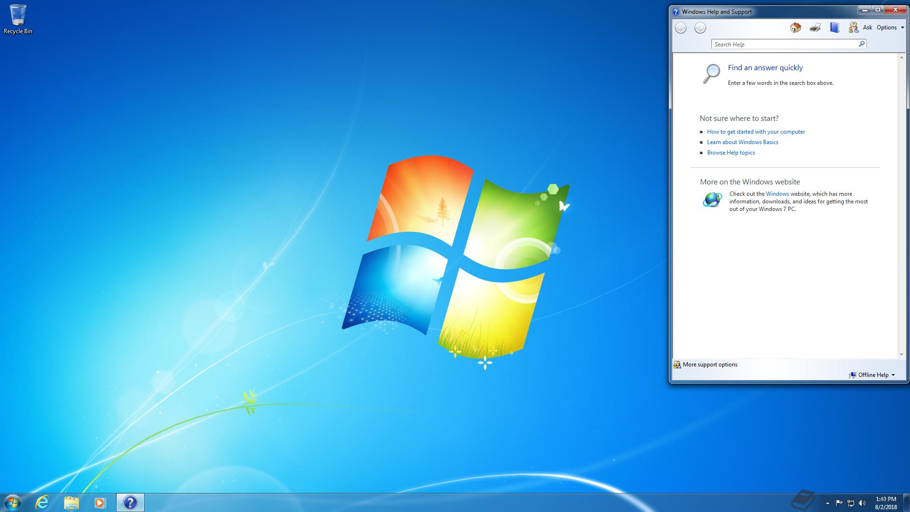Click 'Find an answer quickly' heading
The height and width of the screenshot is (512, 910).
[x=765, y=68]
